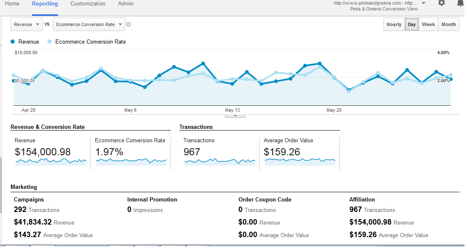
Task: Click the Average Order Value sparkline
Action: point(300,160)
